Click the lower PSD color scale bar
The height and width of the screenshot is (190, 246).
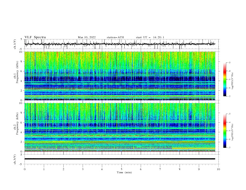point(225,131)
